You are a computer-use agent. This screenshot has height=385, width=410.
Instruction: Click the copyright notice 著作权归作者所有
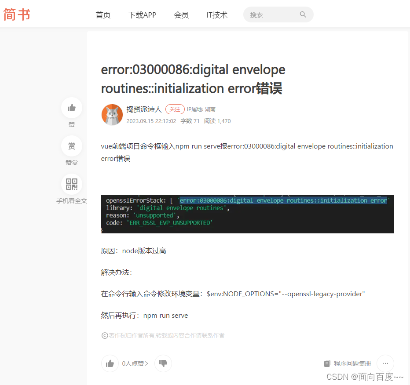pos(163,335)
